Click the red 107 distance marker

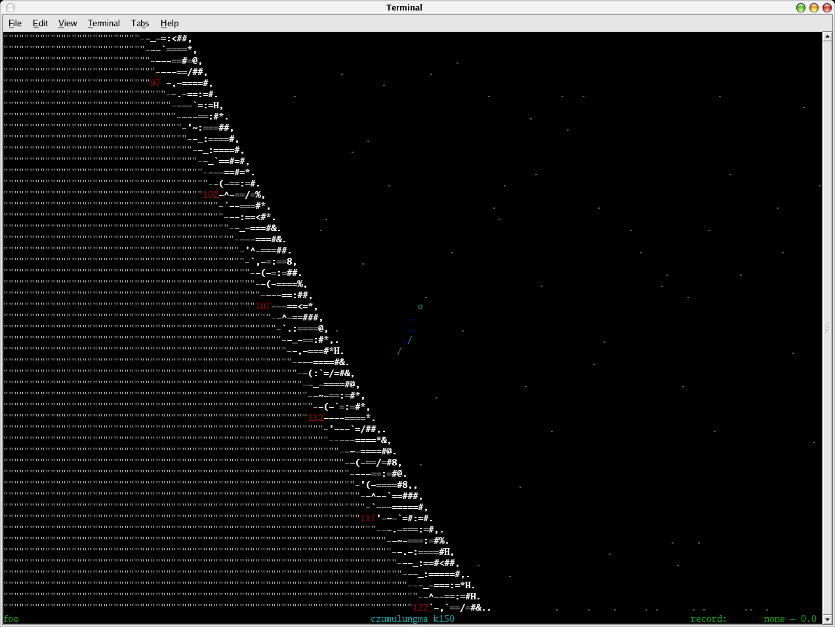262,307
